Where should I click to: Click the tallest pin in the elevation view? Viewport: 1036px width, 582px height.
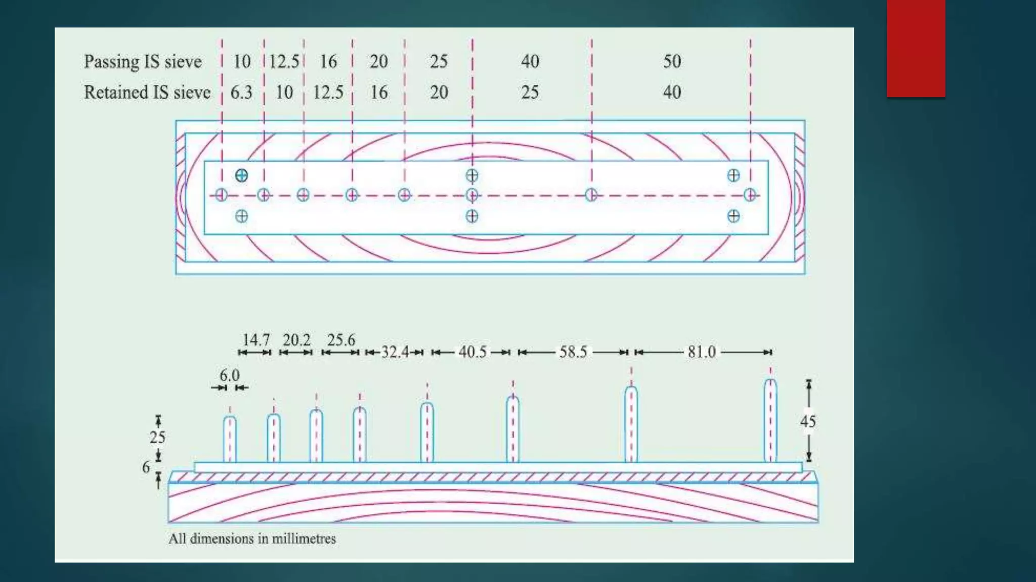[x=770, y=420]
